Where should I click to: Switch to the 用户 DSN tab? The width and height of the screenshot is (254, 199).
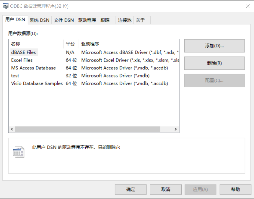click(x=15, y=20)
